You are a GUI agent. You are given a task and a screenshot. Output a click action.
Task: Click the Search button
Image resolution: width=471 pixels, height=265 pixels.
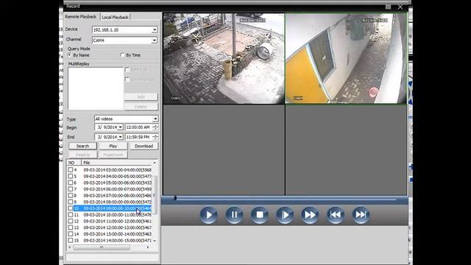(82, 146)
